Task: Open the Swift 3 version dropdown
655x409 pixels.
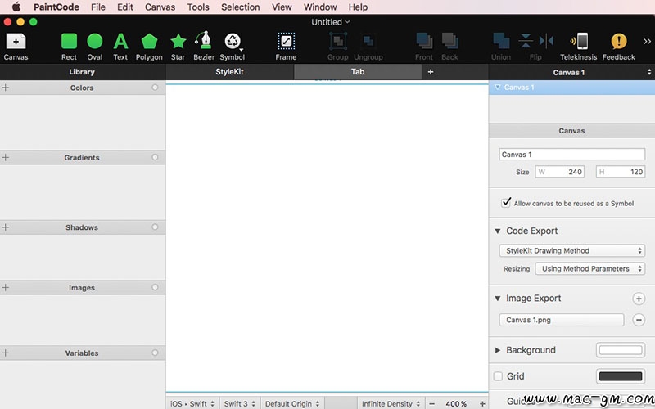Action: click(240, 403)
